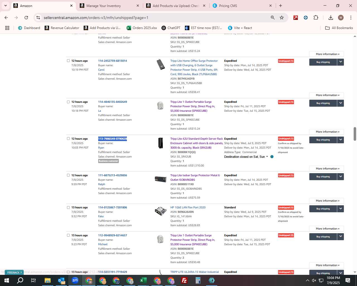Select checkbox for order 112-9948929-8214657
357x286 pixels.
click(68, 235)
